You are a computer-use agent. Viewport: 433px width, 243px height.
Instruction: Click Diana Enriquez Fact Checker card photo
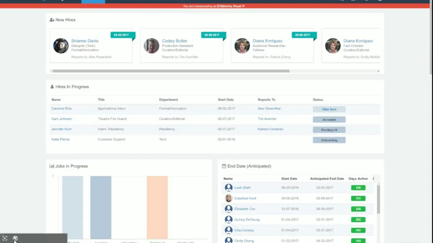[x=333, y=46]
